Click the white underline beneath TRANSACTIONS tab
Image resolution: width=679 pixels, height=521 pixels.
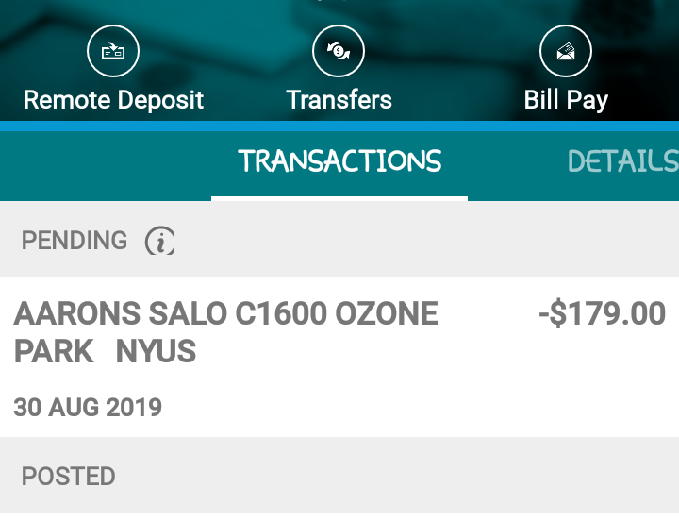click(x=339, y=198)
